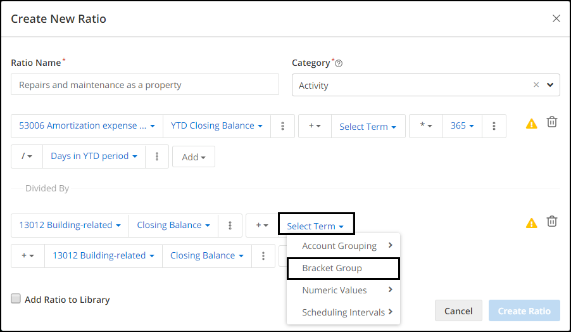Open the 53006 Amortization expense account dropdown
Screen dimensions: 571x332
[87, 126]
